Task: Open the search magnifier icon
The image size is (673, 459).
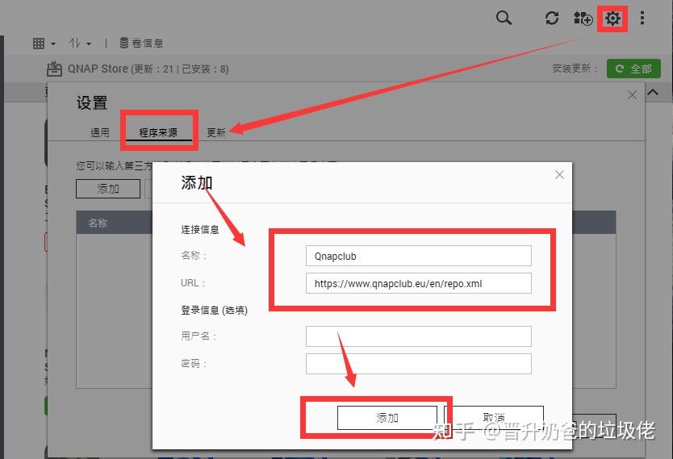Action: [504, 18]
